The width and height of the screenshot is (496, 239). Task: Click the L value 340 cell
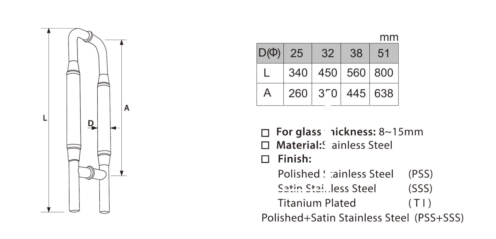click(298, 73)
